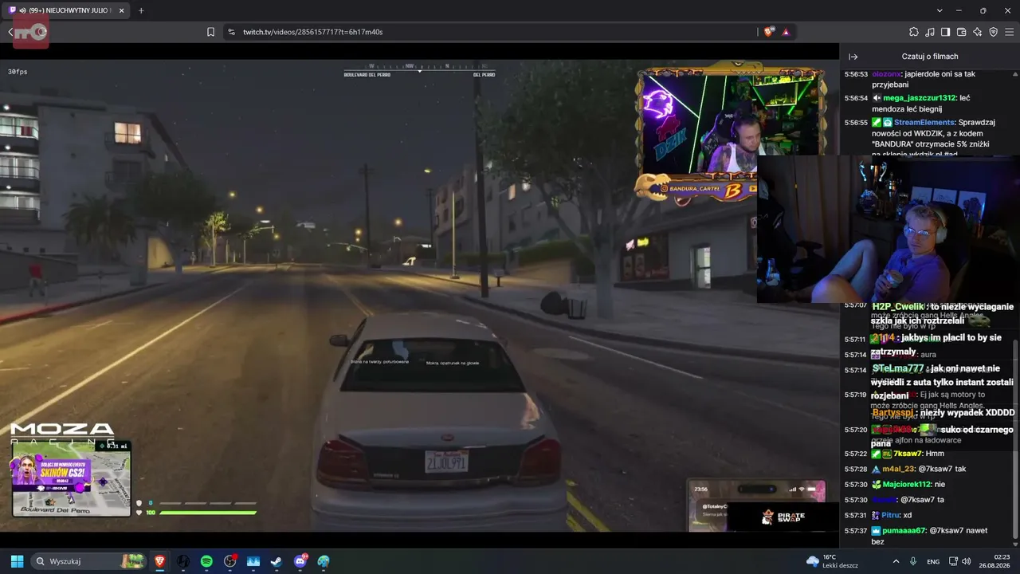
Task: Open the black round app icon beside Brave on taskbar
Action: (183, 561)
